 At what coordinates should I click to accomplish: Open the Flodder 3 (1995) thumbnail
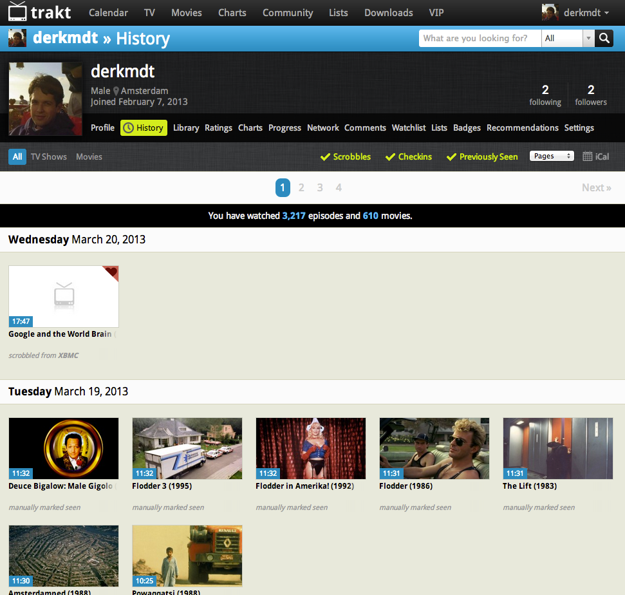pyautogui.click(x=187, y=449)
